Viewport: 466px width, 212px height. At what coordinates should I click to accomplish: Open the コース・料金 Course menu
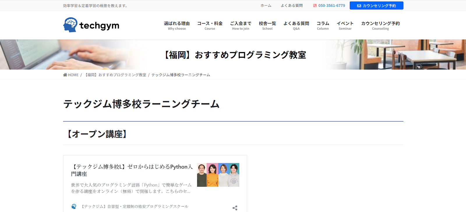pyautogui.click(x=210, y=26)
